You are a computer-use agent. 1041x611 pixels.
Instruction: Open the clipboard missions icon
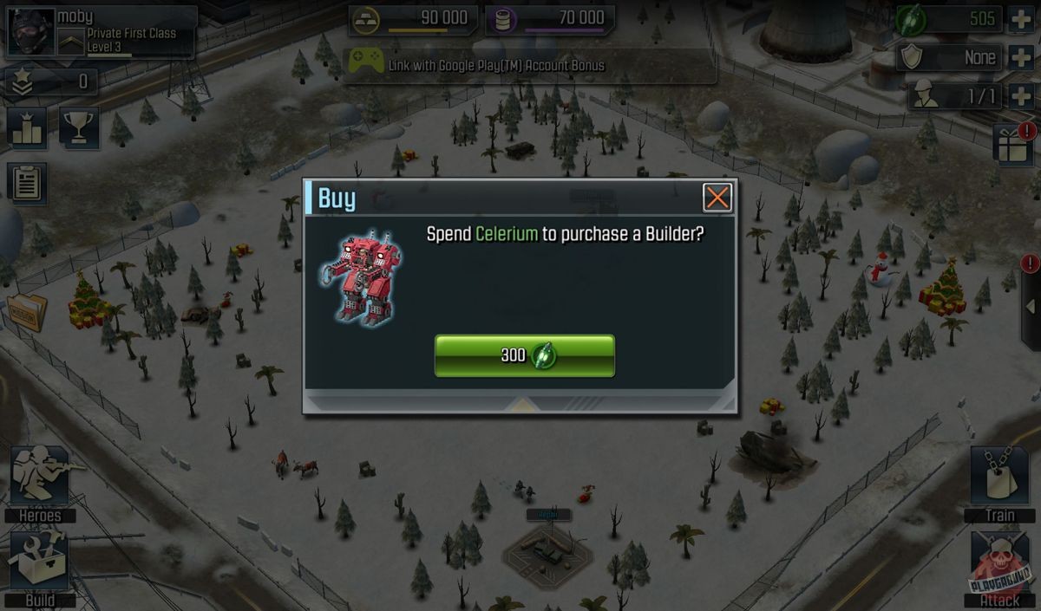point(27,182)
